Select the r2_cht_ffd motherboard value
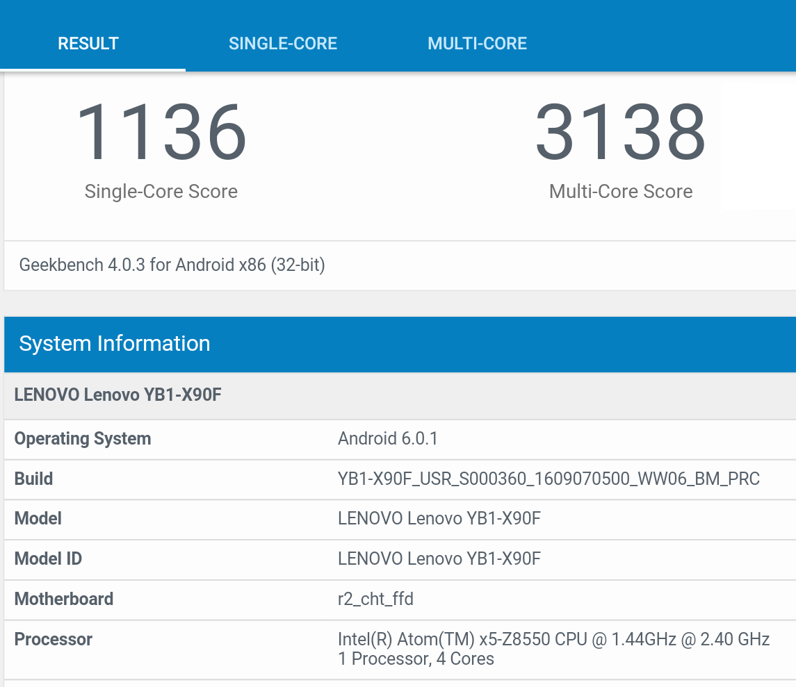Image resolution: width=796 pixels, height=687 pixels. [375, 599]
